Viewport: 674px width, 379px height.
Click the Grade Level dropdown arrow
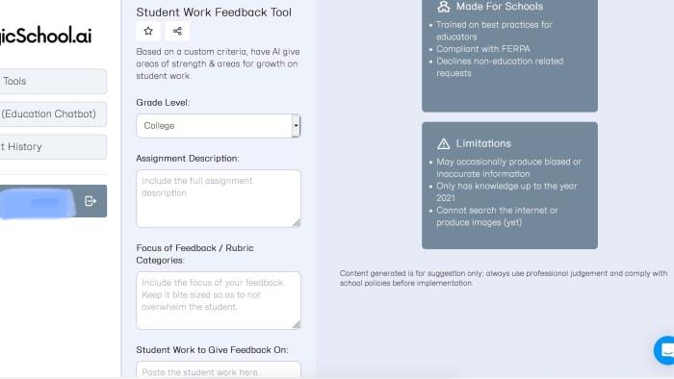pyautogui.click(x=296, y=126)
